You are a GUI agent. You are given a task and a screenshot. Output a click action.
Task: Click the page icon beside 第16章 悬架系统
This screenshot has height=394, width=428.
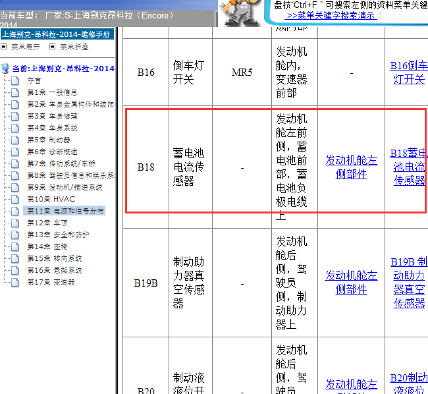pyautogui.click(x=15, y=270)
